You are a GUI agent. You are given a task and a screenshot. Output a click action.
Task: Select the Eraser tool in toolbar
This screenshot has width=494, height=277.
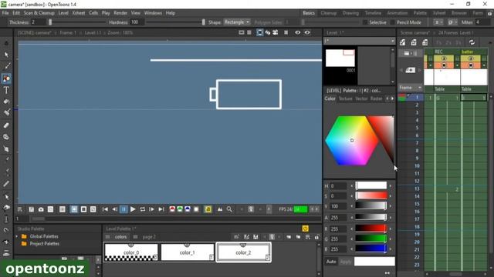click(6, 125)
